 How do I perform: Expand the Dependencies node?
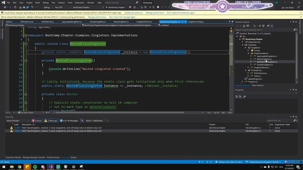(x=243, y=42)
